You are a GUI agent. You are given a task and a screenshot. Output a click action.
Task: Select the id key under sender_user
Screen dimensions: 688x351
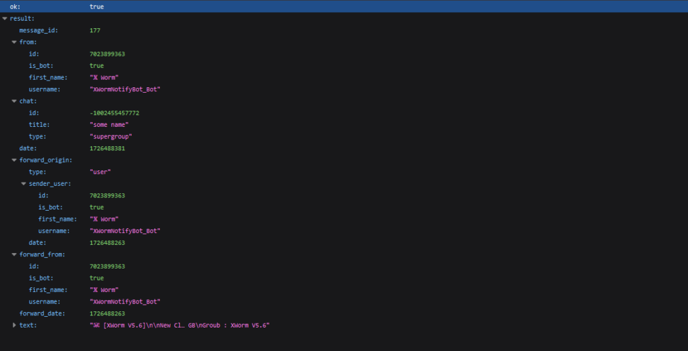tap(44, 195)
